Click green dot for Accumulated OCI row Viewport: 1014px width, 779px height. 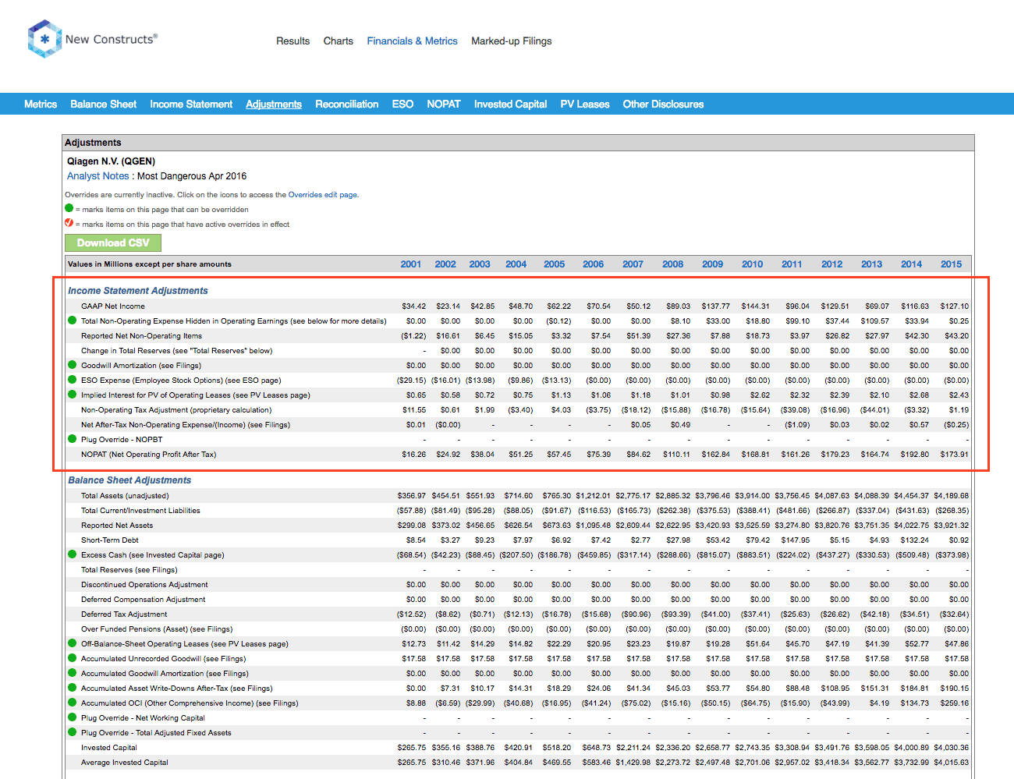73,703
